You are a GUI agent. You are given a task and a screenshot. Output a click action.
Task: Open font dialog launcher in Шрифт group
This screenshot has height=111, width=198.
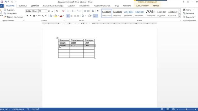coord(64,21)
